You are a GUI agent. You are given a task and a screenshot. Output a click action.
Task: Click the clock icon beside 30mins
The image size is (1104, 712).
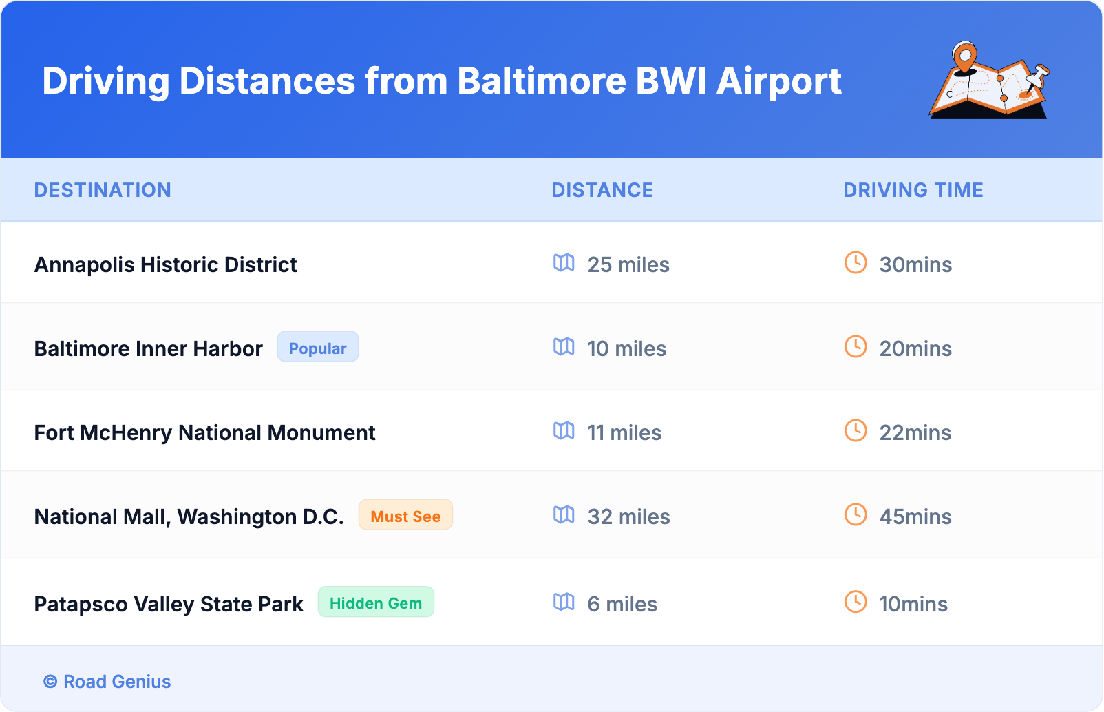(856, 263)
